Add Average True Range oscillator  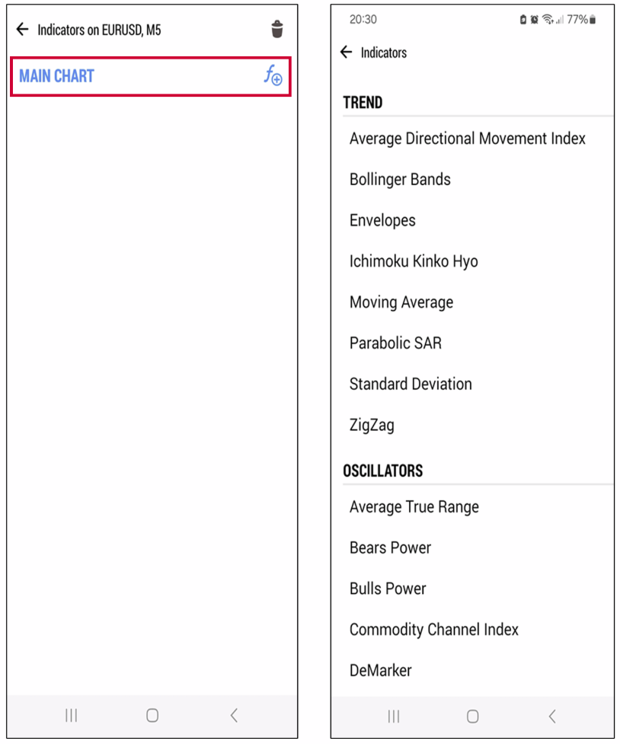[x=414, y=507]
